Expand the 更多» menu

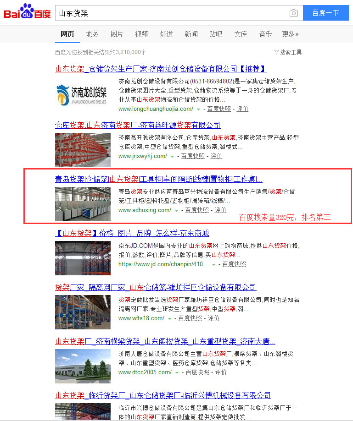click(290, 34)
